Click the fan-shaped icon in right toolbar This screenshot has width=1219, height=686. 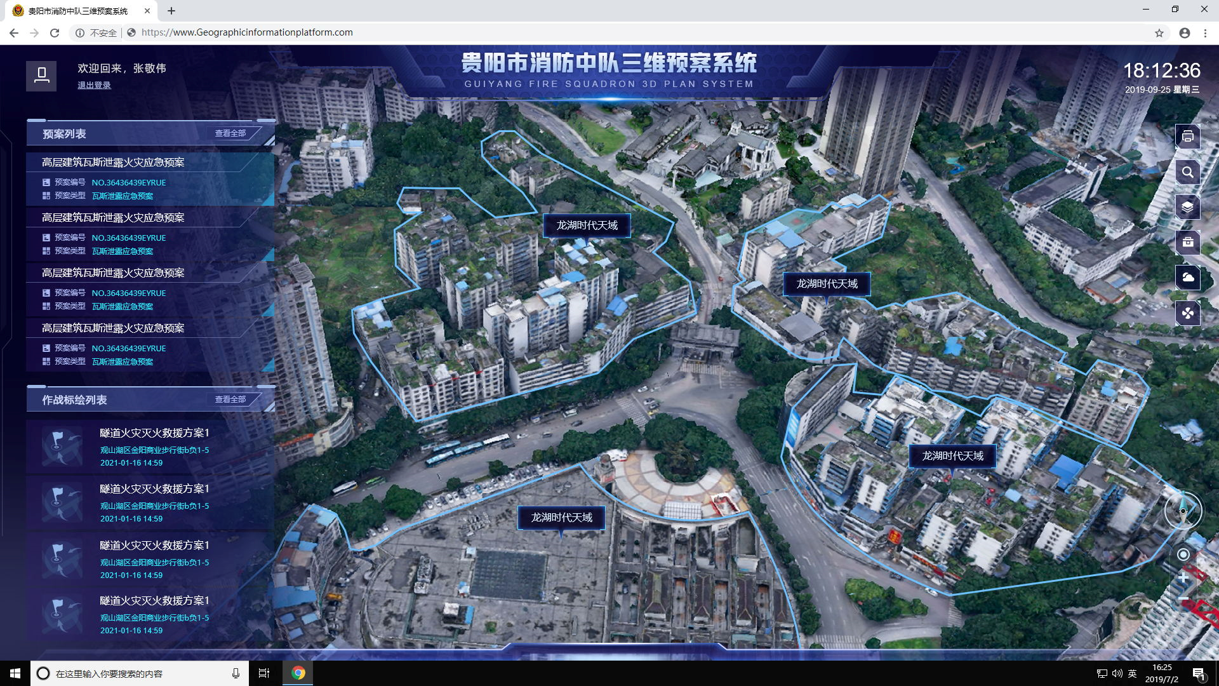pyautogui.click(x=1187, y=313)
